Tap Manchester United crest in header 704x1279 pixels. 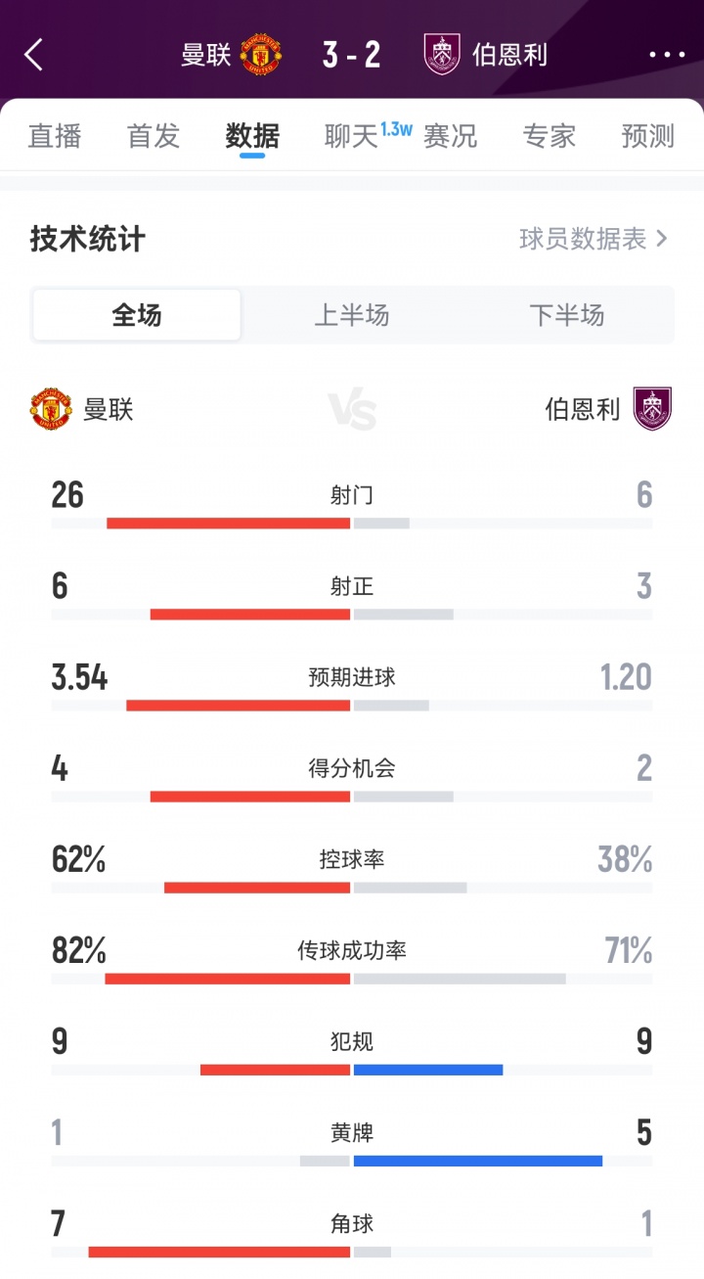point(260,55)
